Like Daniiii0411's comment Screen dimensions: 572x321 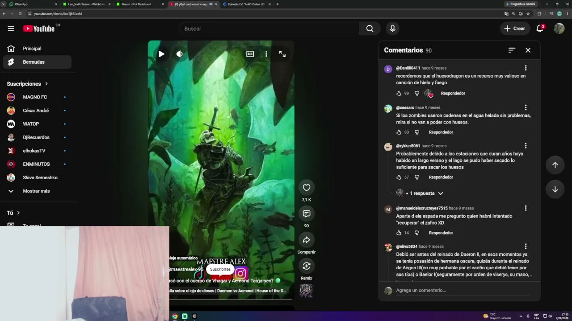399,93
